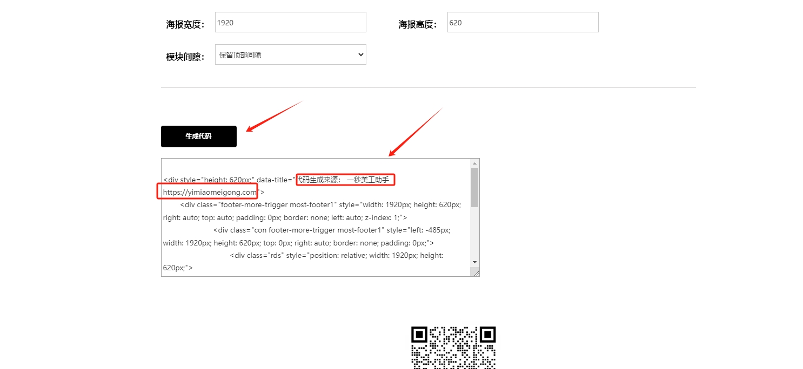
Task: Click the code line starting with div class="footer-more-trigger most-footer1"
Action: (x=321, y=204)
